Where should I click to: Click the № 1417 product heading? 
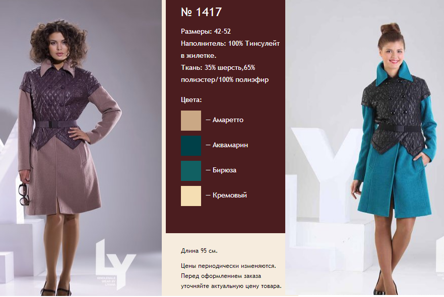pyautogui.click(x=201, y=12)
